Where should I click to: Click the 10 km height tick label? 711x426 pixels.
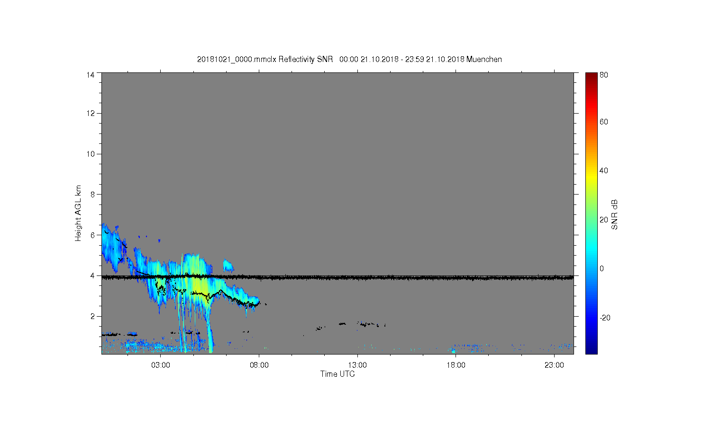[91, 154]
